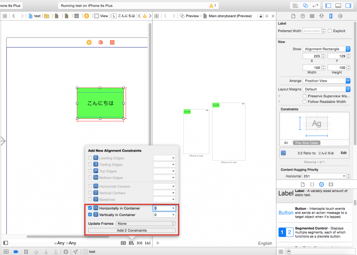The width and height of the screenshot is (357, 255).
Task: Click the Pin constraints button
Action: (139, 243)
